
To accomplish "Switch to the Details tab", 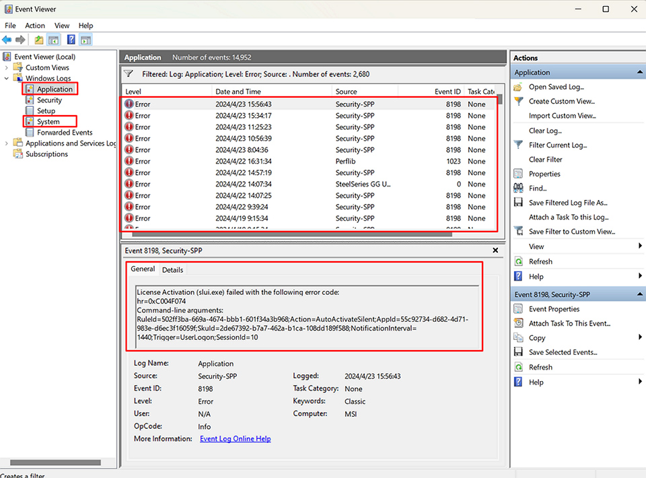I will 172,269.
